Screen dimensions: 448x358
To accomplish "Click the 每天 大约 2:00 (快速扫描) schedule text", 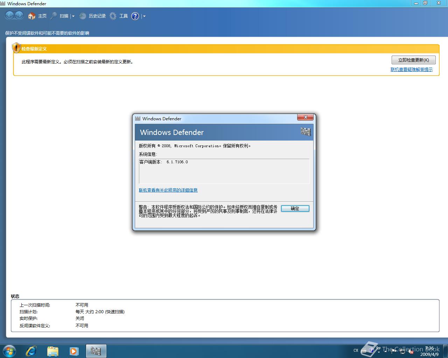I will [x=100, y=312].
